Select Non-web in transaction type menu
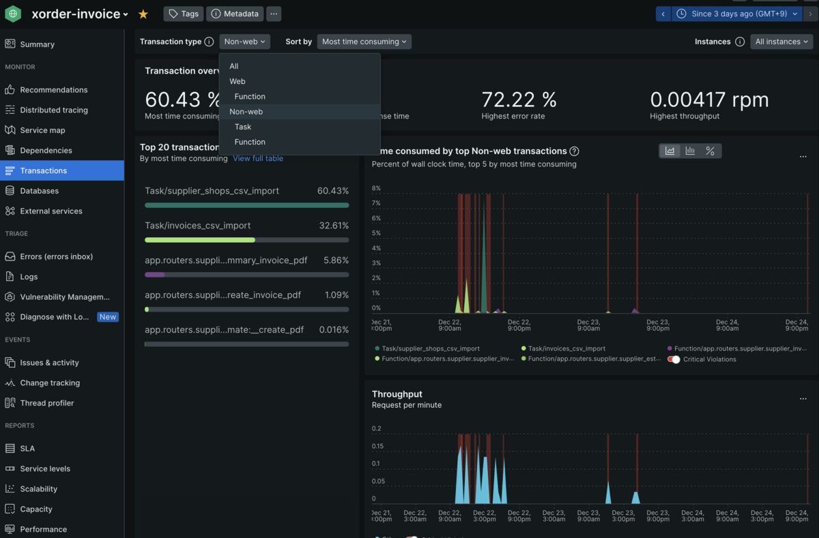The width and height of the screenshot is (819, 538). (300, 112)
